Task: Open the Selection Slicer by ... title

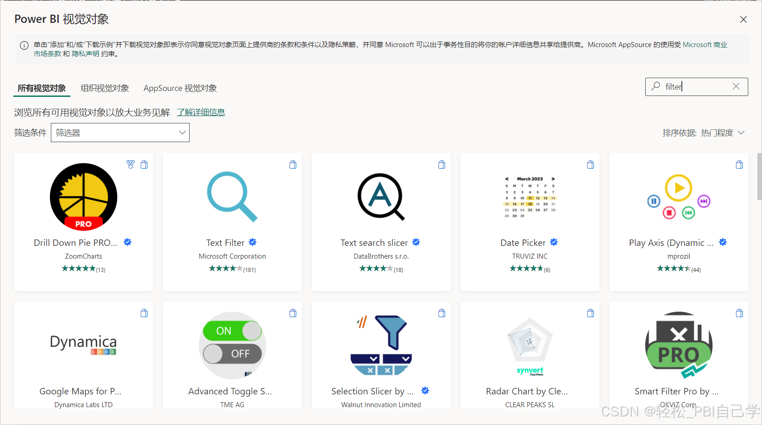Action: pos(372,391)
